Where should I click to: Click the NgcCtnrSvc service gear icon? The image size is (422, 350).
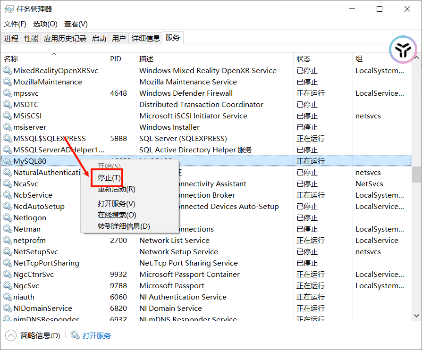pos(8,274)
